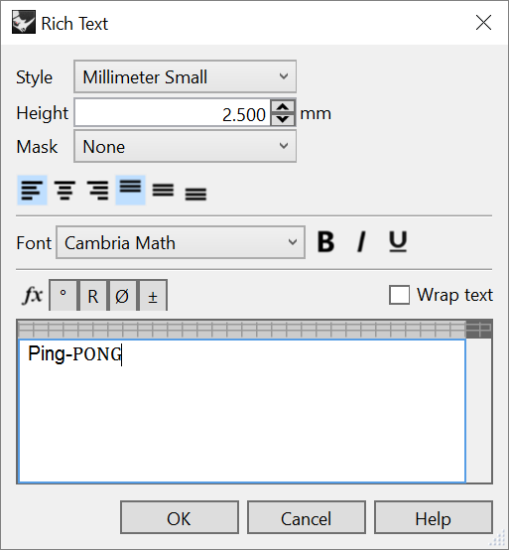The height and width of the screenshot is (550, 509).
Task: Enable the Wrap text checkbox
Action: 399,295
